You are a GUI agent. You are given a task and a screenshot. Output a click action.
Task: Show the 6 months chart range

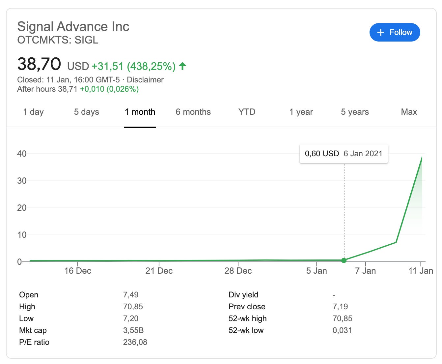[x=193, y=112]
